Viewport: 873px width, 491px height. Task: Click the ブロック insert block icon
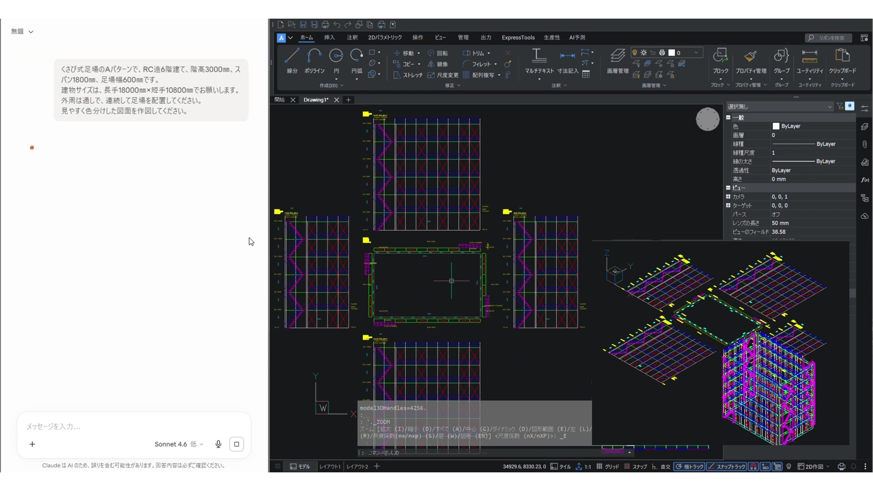pos(720,60)
